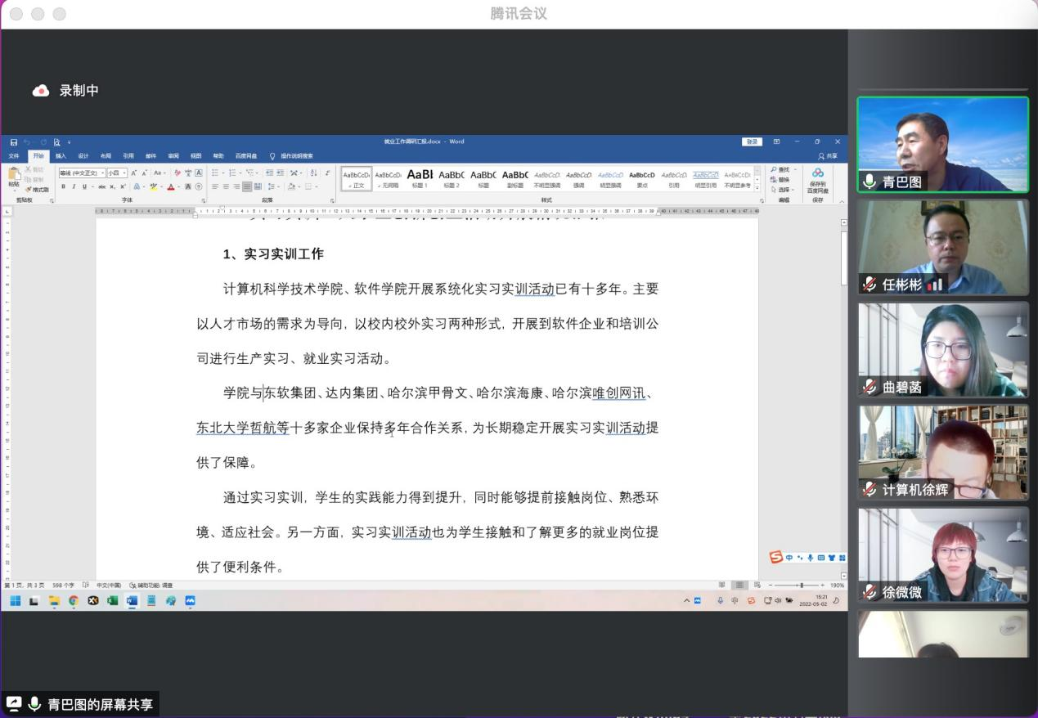Click the 登录 sign-in button
Image resolution: width=1038 pixels, height=718 pixels.
point(752,142)
